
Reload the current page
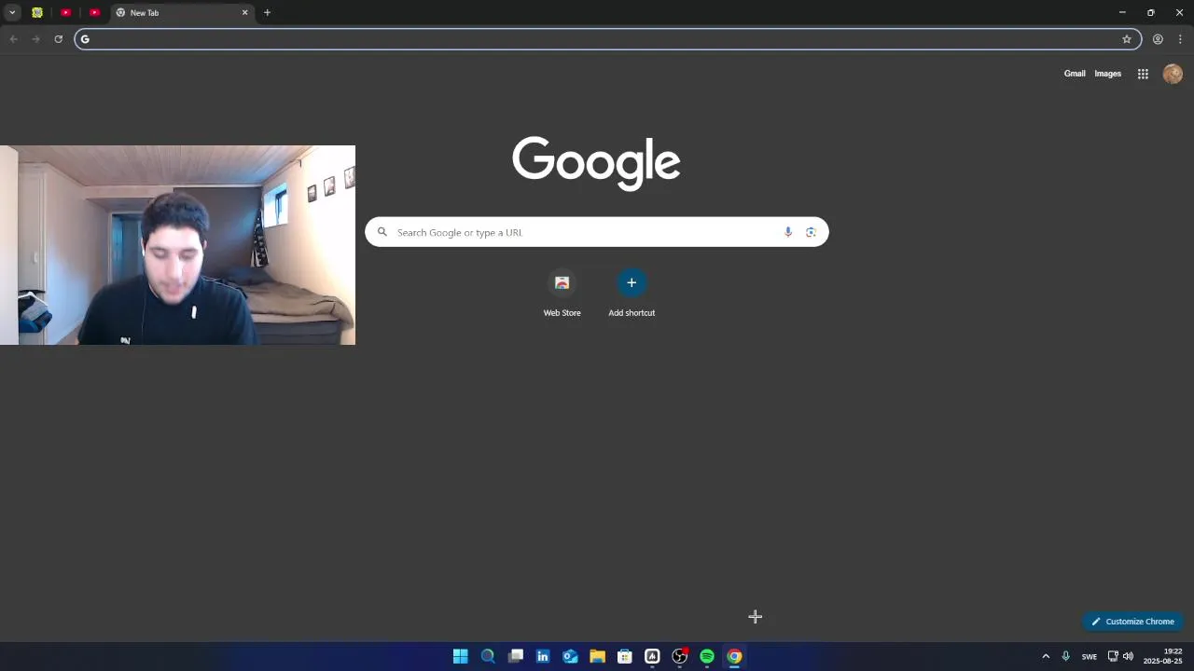click(x=58, y=39)
